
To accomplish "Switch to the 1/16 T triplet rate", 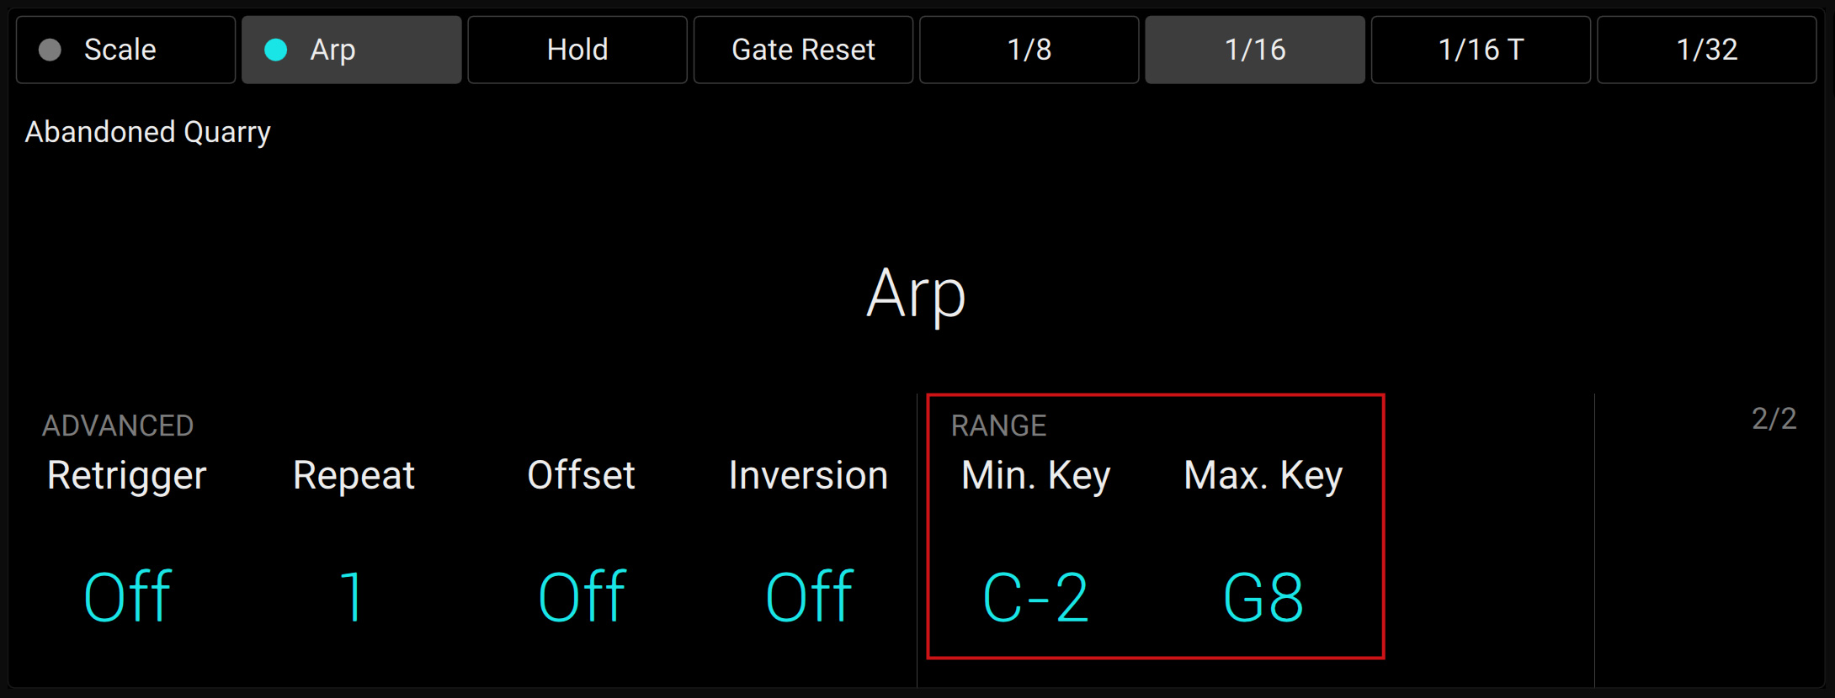I will tap(1480, 50).
